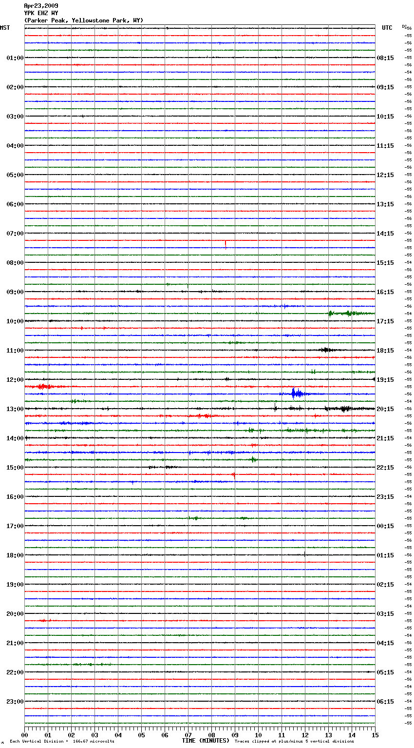Click the '05:00' MST hour label
The image size is (414, 748).
pos(15,175)
